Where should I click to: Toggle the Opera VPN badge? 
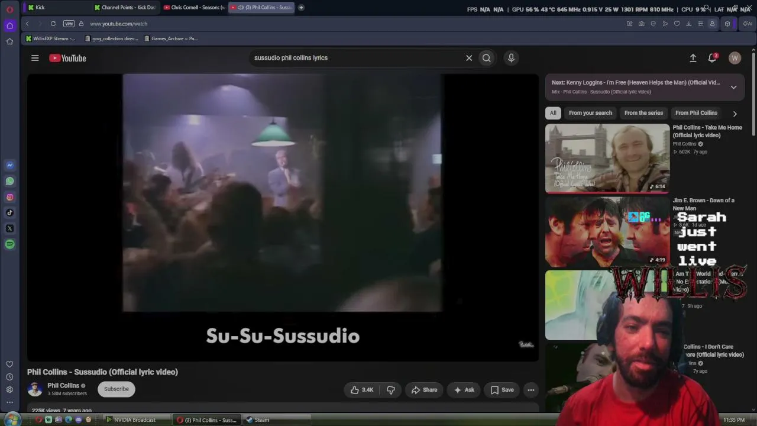click(x=69, y=24)
